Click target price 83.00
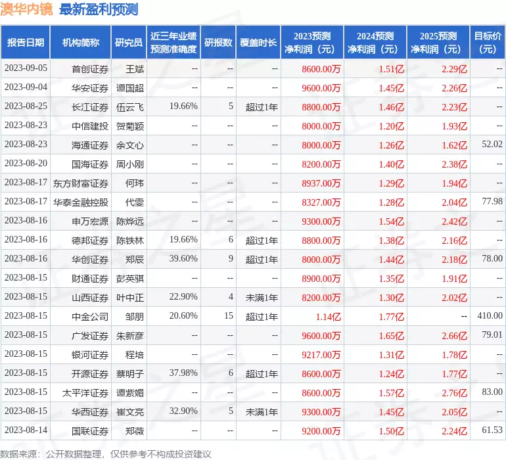The image size is (506, 460). (x=492, y=392)
